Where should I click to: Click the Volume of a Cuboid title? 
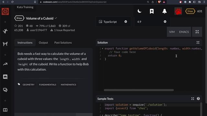pos(39,18)
